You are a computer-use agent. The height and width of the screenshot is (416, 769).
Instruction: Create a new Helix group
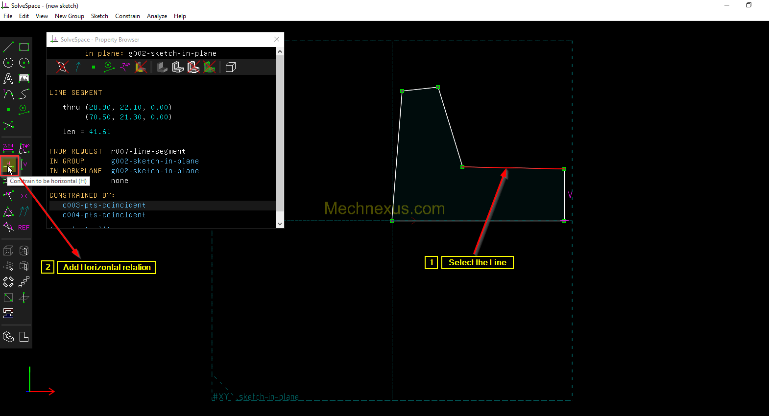8,266
